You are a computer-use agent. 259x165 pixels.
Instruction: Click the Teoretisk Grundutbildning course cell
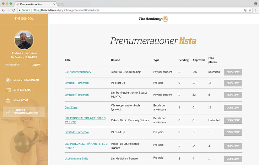tap(126, 72)
